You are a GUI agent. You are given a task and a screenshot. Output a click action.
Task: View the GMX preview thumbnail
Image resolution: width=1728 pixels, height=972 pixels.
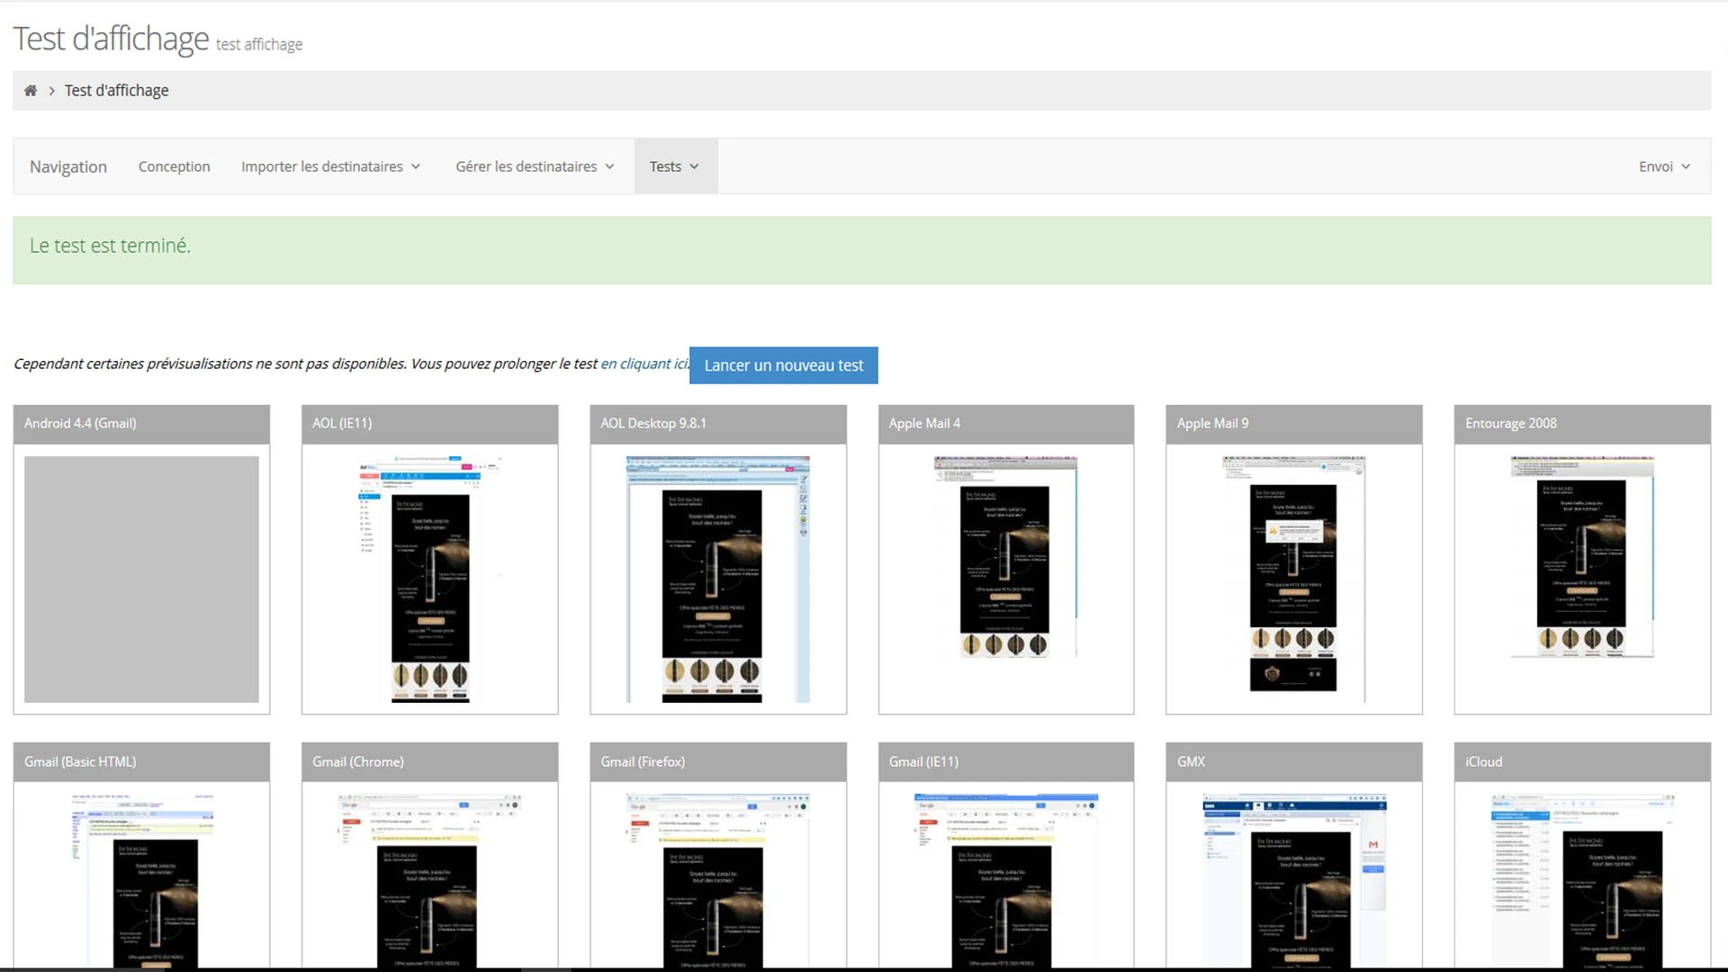(1293, 877)
